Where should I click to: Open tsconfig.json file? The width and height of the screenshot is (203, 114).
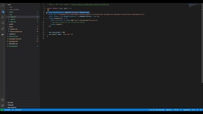point(23,46)
